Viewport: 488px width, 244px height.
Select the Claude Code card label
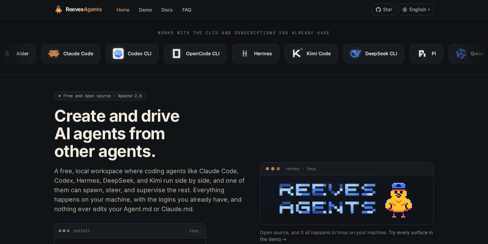(x=78, y=54)
